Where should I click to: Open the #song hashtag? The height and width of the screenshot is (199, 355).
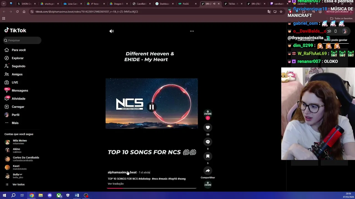pyautogui.click(x=182, y=179)
